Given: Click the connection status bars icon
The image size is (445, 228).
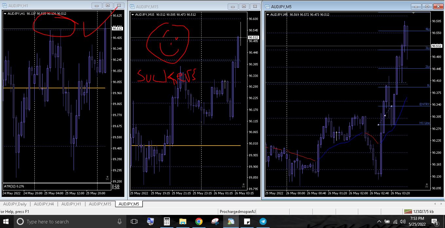Looking at the screenshot, I should (408, 212).
